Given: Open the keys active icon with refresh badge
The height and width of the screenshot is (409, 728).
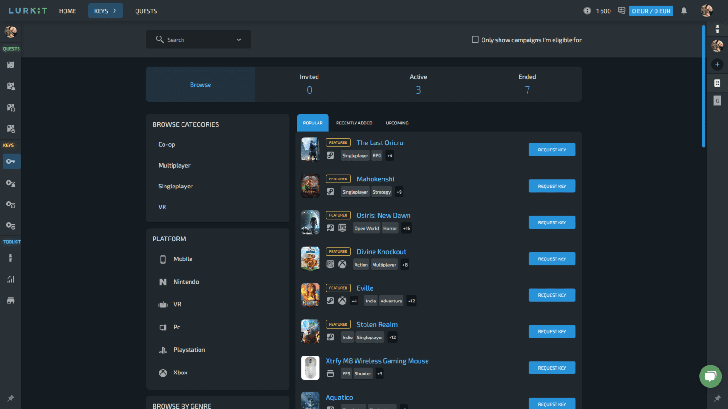Looking at the screenshot, I should pos(10,204).
